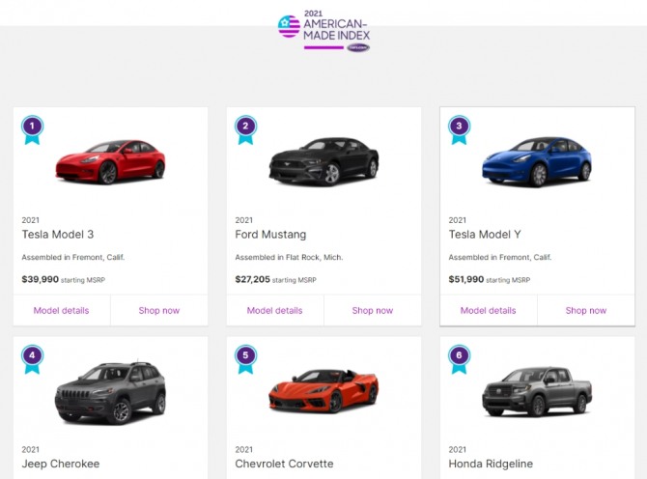This screenshot has width=647, height=479.
Task: Select the Honda Ridgeline truck photo
Action: (x=537, y=392)
